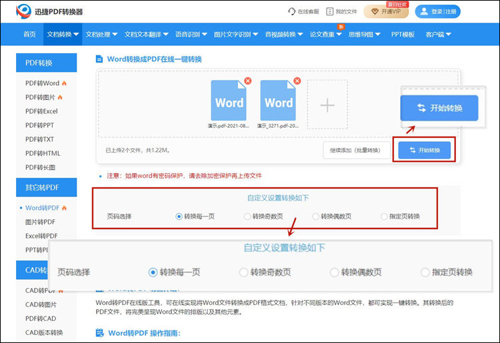Select 转换奇数页 radio in the red-boxed settings row

coord(247,216)
